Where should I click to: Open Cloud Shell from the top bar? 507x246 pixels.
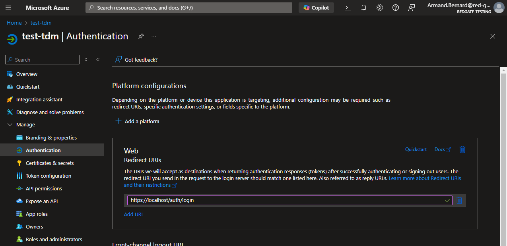348,8
